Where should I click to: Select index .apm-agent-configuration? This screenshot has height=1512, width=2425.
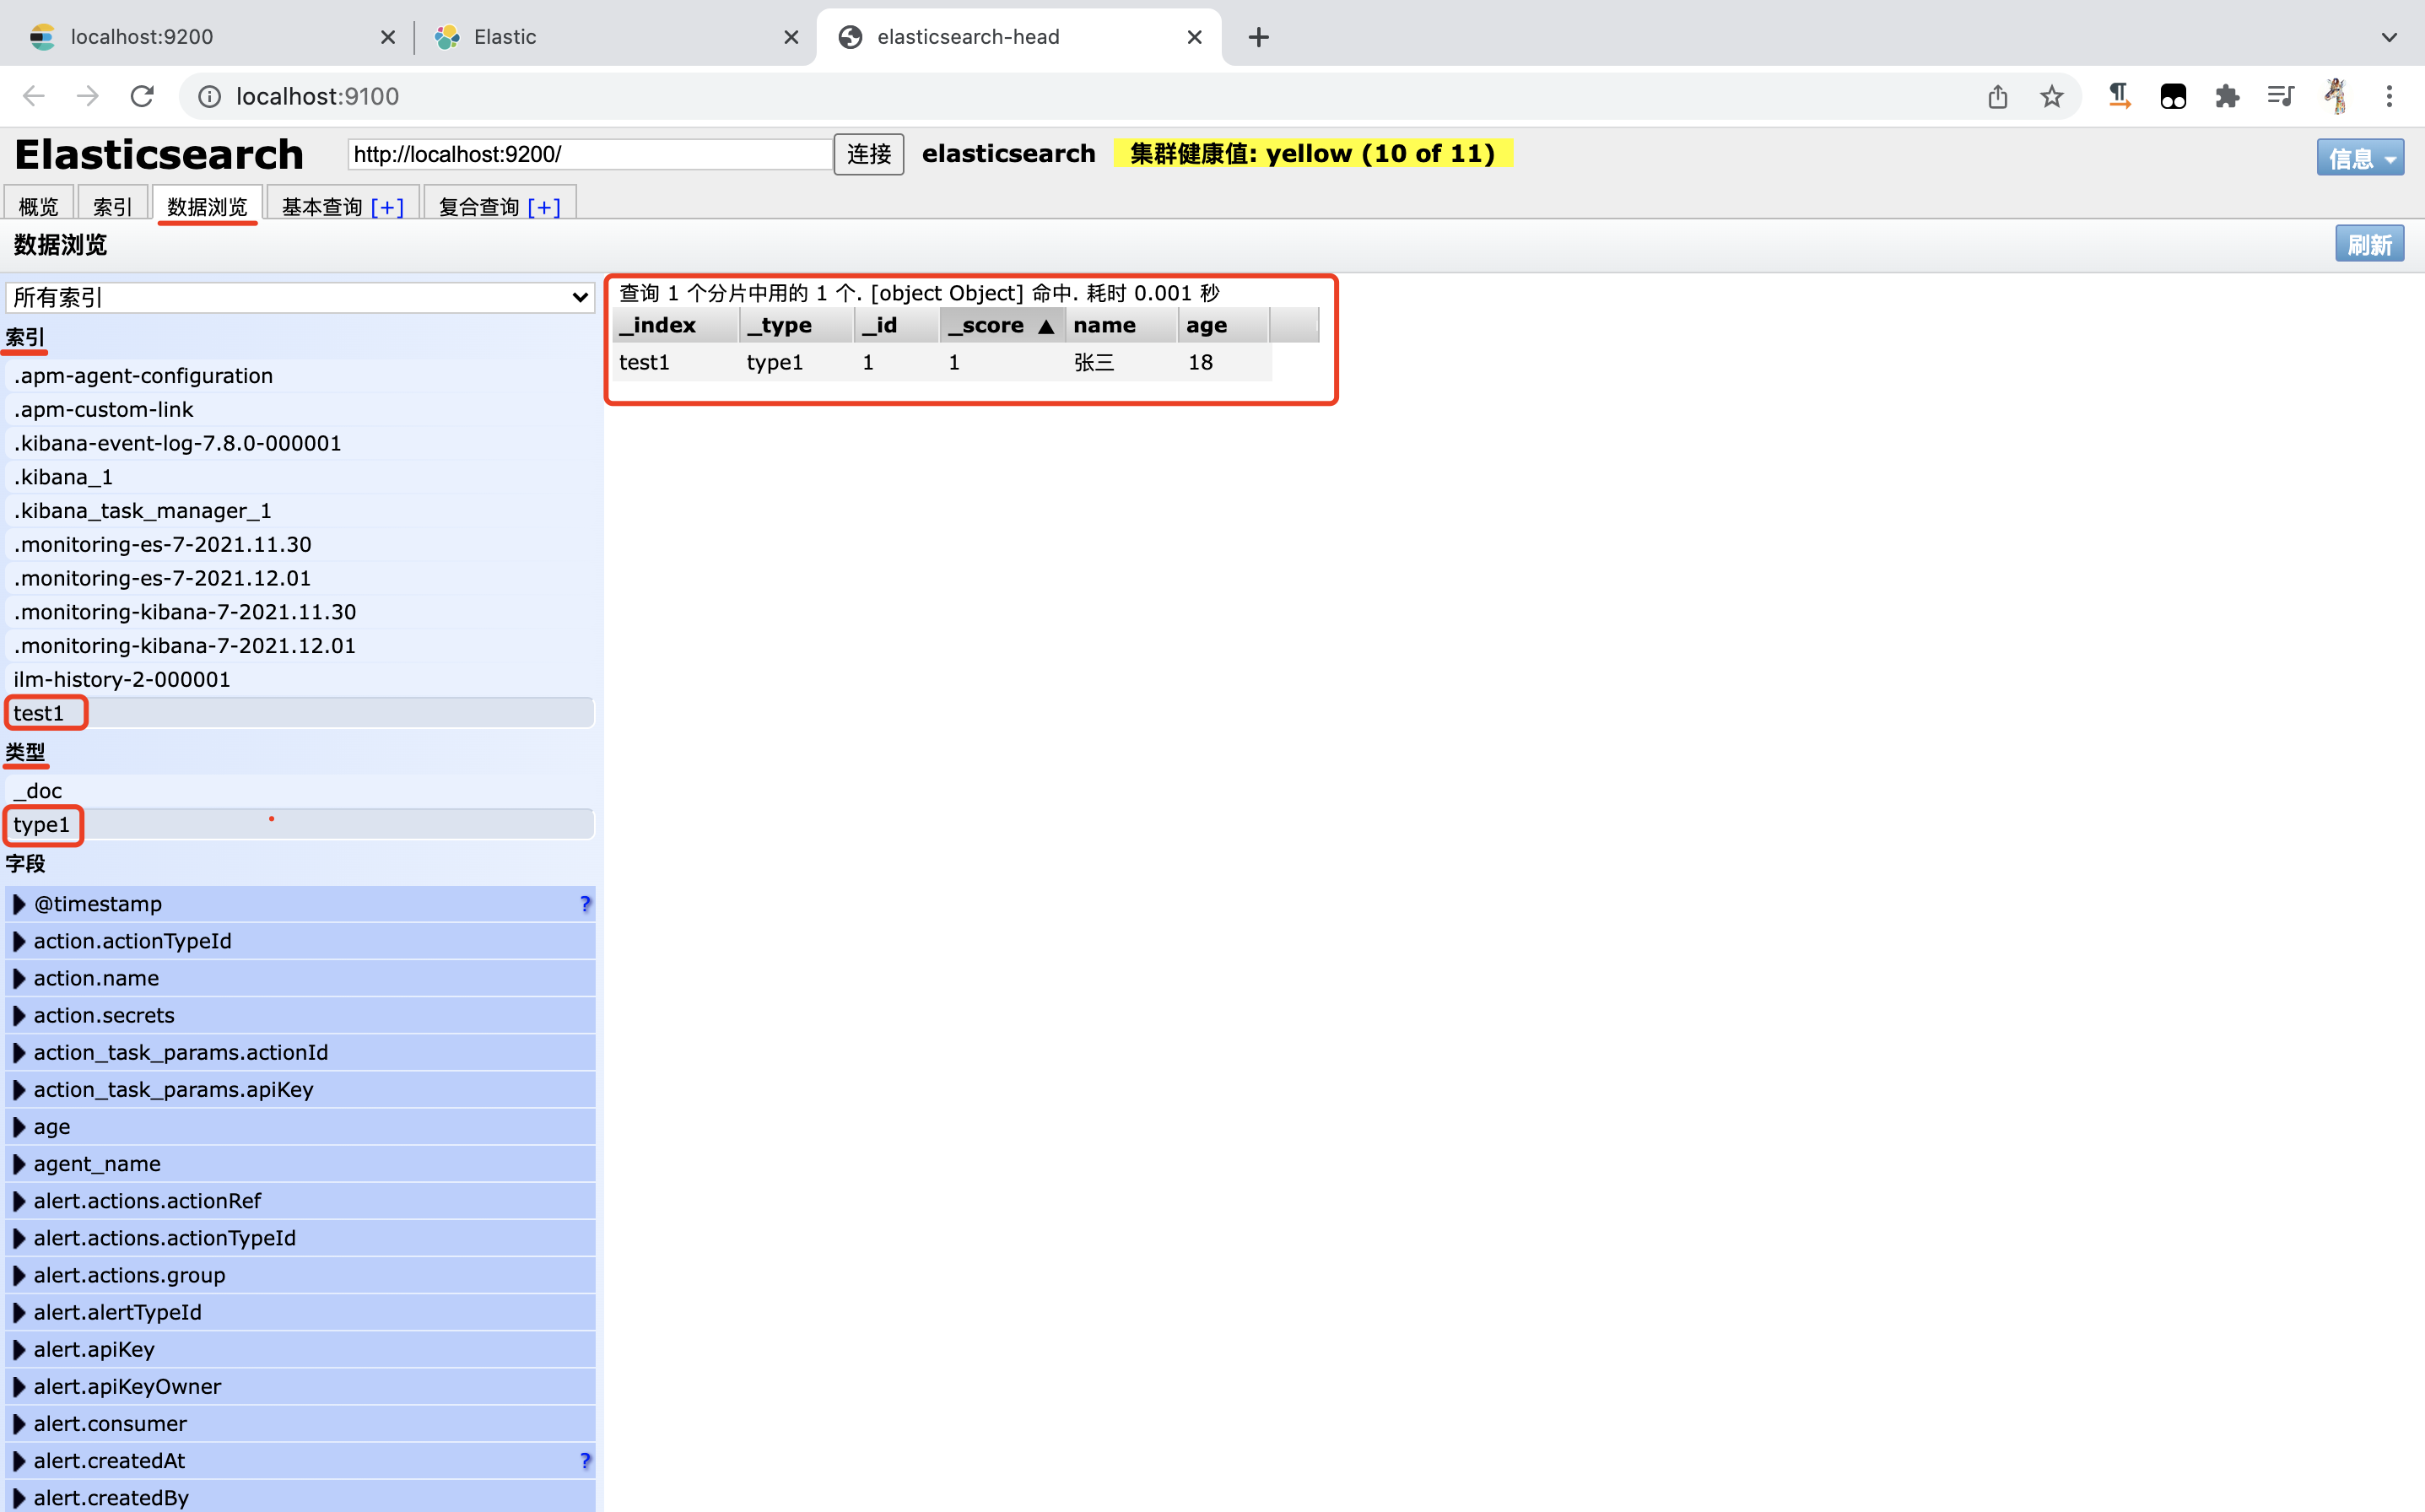pos(300,376)
